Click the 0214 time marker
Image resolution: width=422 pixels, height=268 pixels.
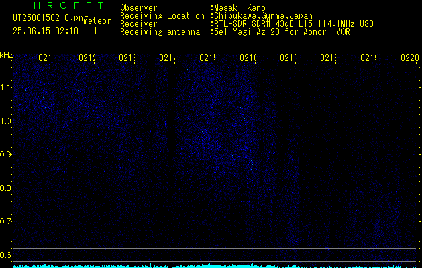(x=167, y=58)
